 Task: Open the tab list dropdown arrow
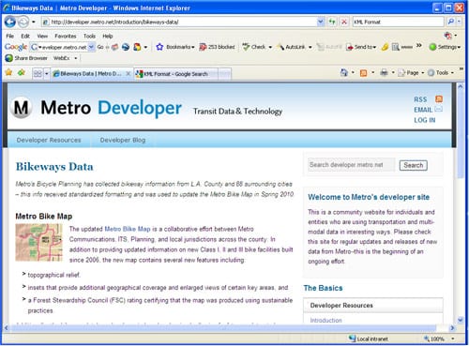tap(47, 74)
